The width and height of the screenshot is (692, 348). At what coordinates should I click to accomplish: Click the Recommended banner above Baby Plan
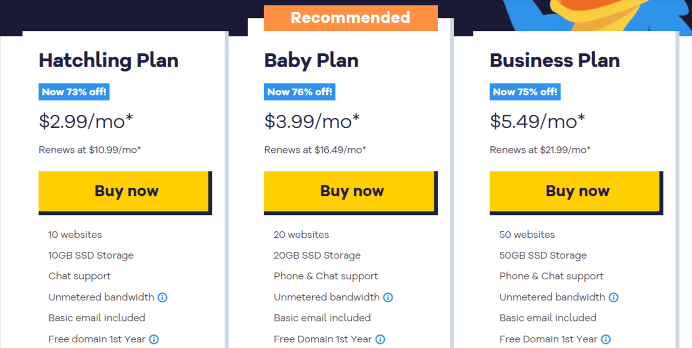(351, 18)
